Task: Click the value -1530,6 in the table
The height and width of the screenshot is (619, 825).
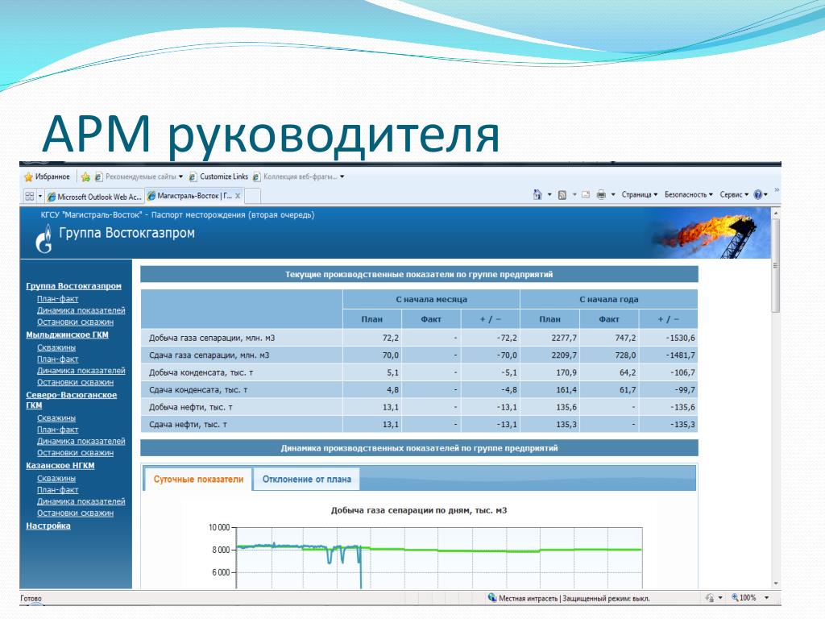Action: coord(680,338)
